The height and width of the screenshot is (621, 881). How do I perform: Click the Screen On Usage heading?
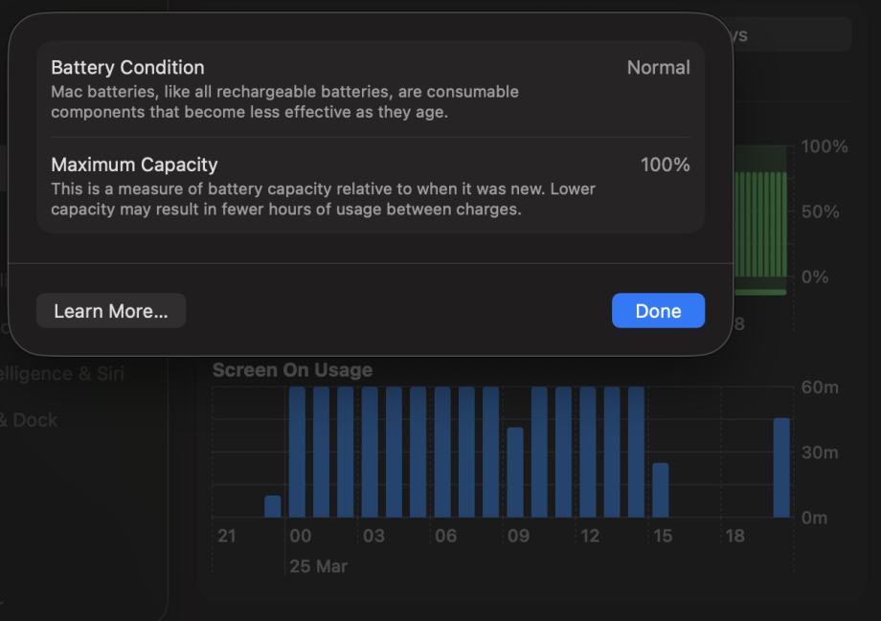point(292,370)
